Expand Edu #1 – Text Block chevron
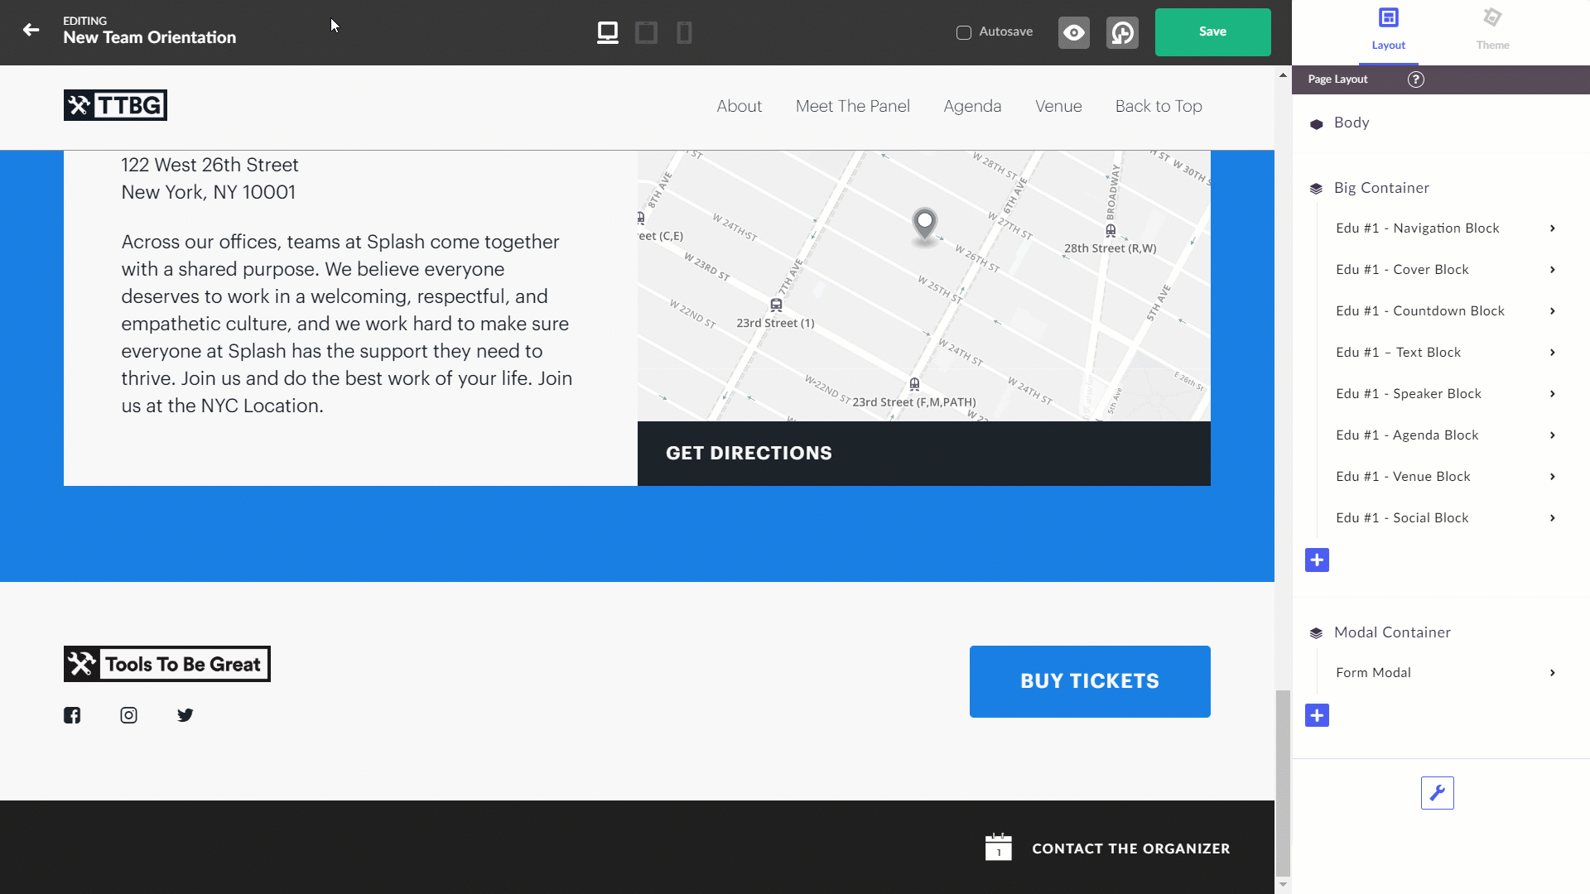The image size is (1590, 894). pyautogui.click(x=1553, y=353)
